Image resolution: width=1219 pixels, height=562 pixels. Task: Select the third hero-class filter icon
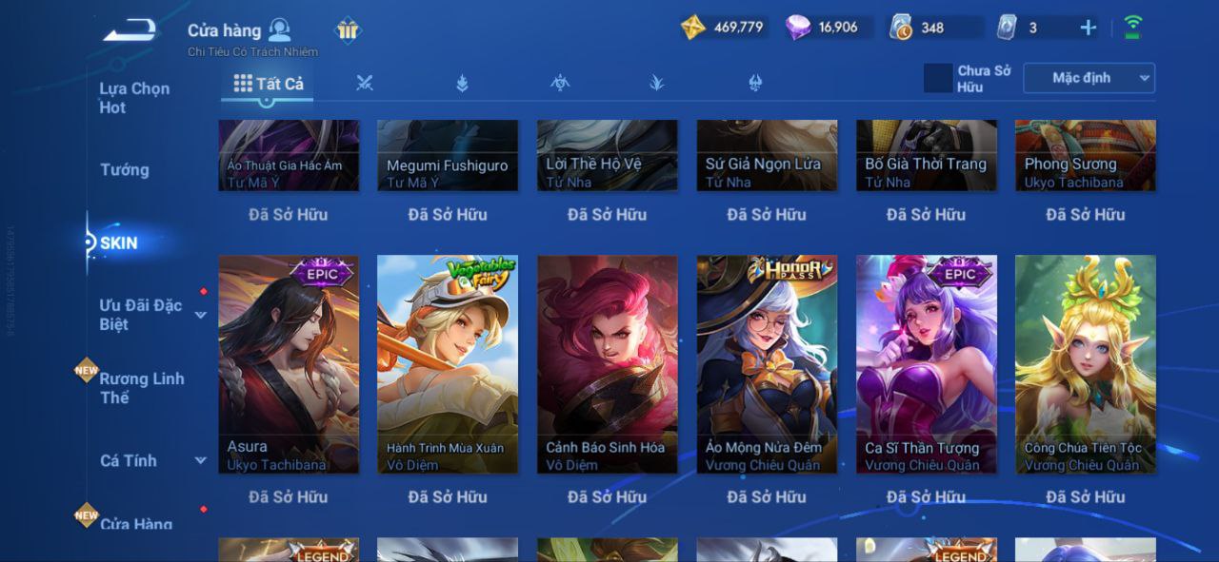pyautogui.click(x=560, y=84)
